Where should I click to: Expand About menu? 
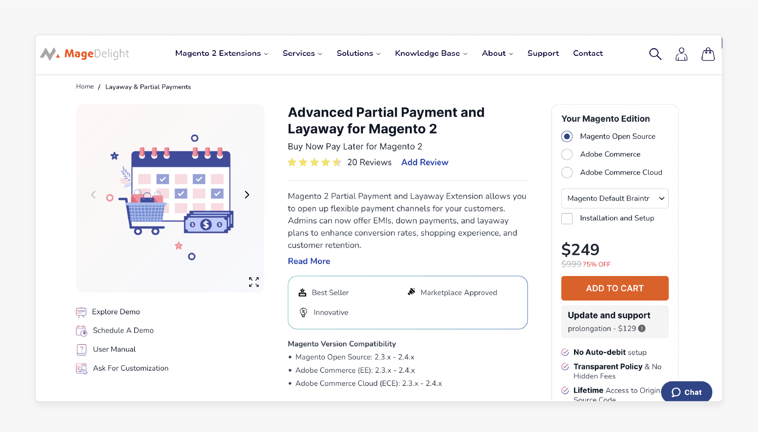[x=497, y=53]
